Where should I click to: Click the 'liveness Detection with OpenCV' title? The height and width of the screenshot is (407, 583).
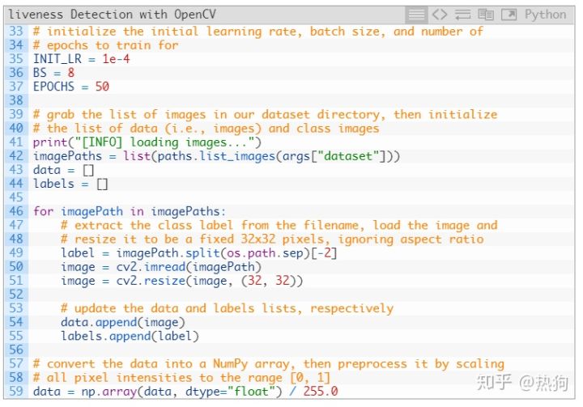112,15
